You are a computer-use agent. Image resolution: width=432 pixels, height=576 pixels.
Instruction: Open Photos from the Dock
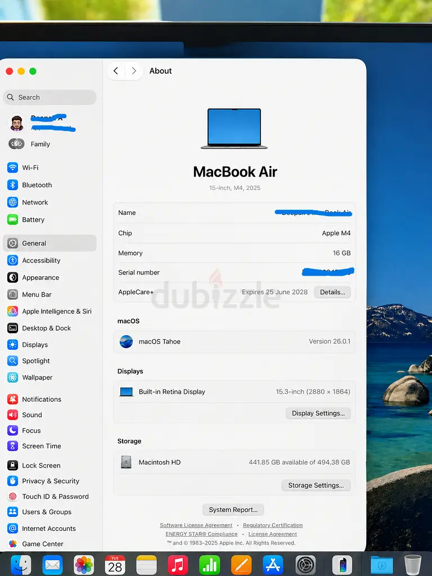coord(84,565)
